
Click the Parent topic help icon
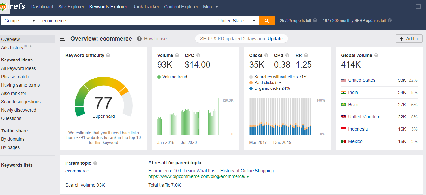pos(95,163)
